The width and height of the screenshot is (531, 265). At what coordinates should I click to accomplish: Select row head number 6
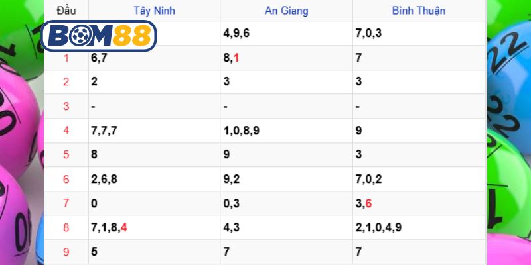coord(66,180)
